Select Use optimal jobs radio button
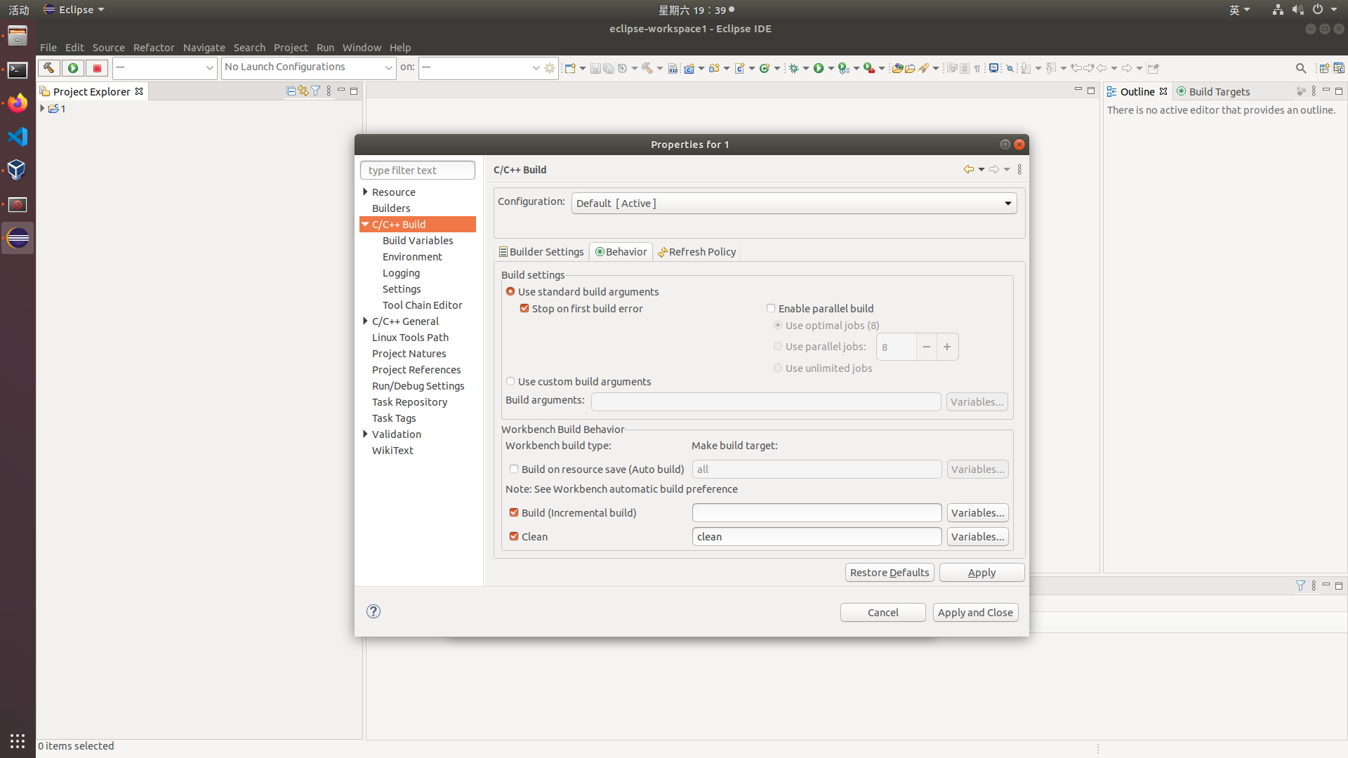Viewport: 1348px width, 758px height. point(778,325)
